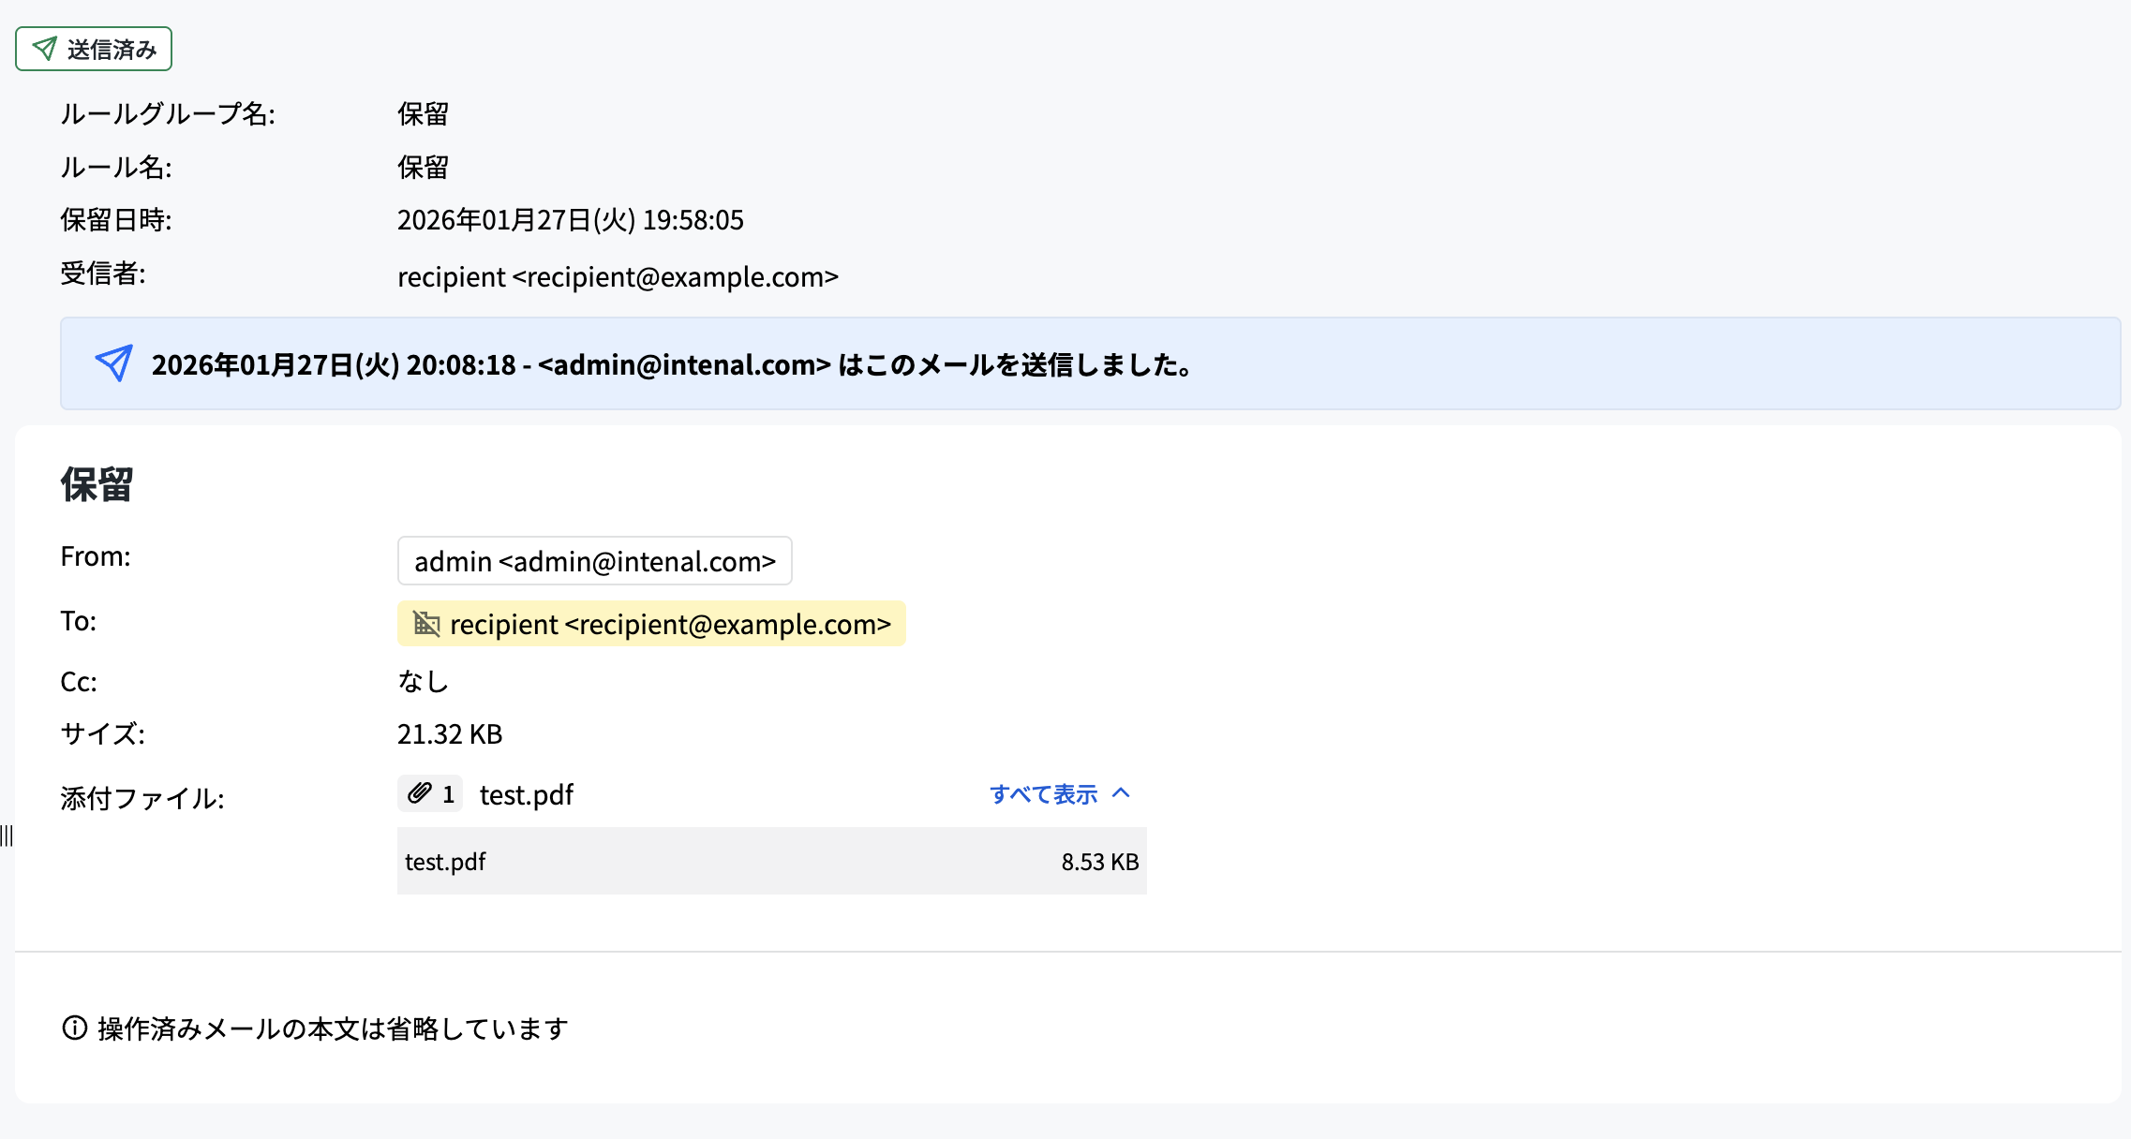Select the From address chip admin@intenal.com
2131x1139 pixels.
coord(595,561)
